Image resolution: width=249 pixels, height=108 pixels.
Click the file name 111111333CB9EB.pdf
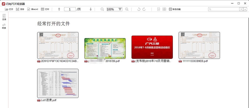pyautogui.click(x=195, y=61)
